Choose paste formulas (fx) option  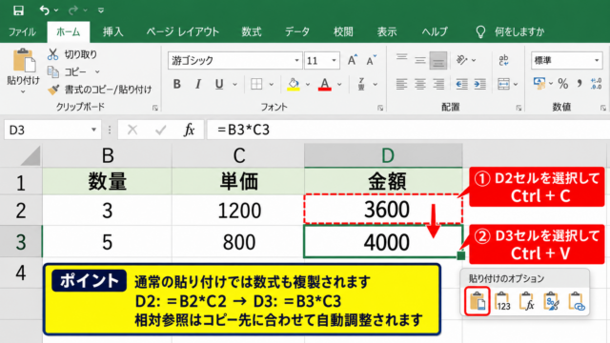click(x=527, y=301)
